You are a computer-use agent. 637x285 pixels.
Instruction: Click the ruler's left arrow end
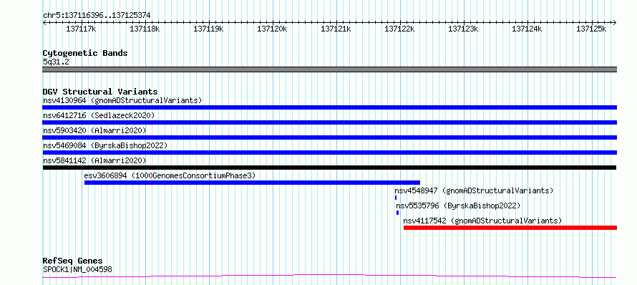[x=44, y=22]
